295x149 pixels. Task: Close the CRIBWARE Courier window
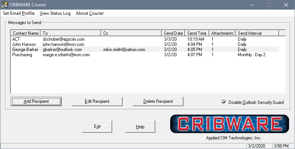click(286, 5)
